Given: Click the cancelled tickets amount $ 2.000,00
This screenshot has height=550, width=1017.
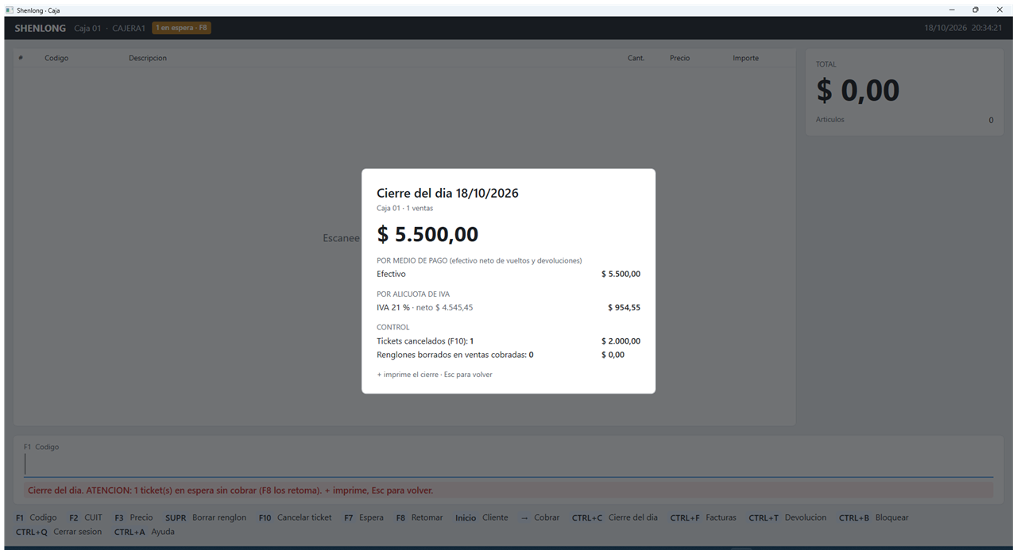Looking at the screenshot, I should 621,341.
